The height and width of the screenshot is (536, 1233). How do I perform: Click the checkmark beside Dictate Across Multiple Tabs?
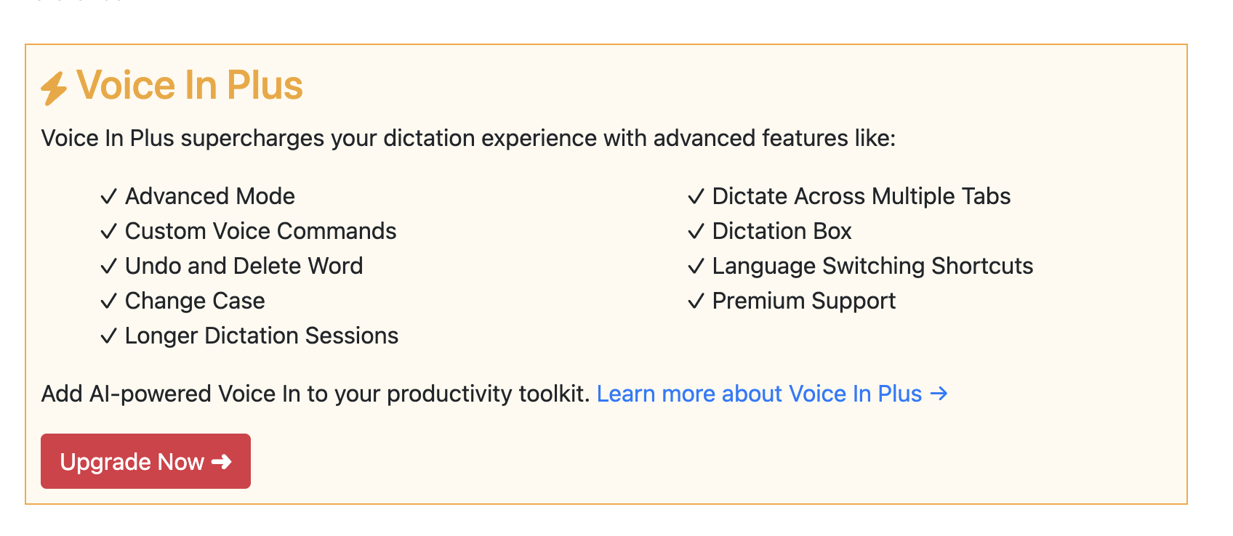pos(696,195)
